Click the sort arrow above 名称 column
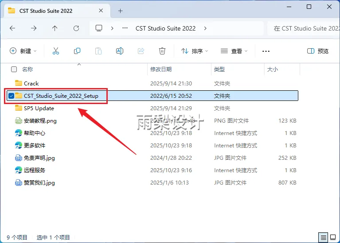 [x=79, y=64]
